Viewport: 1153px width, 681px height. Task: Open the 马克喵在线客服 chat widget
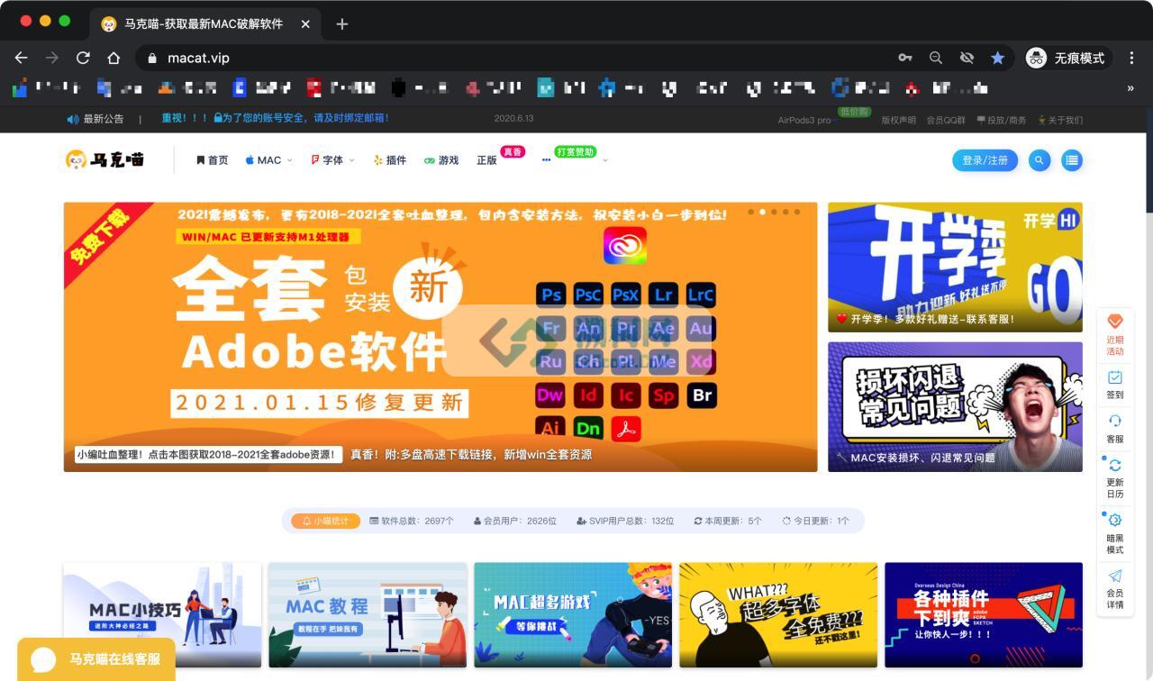click(x=96, y=659)
